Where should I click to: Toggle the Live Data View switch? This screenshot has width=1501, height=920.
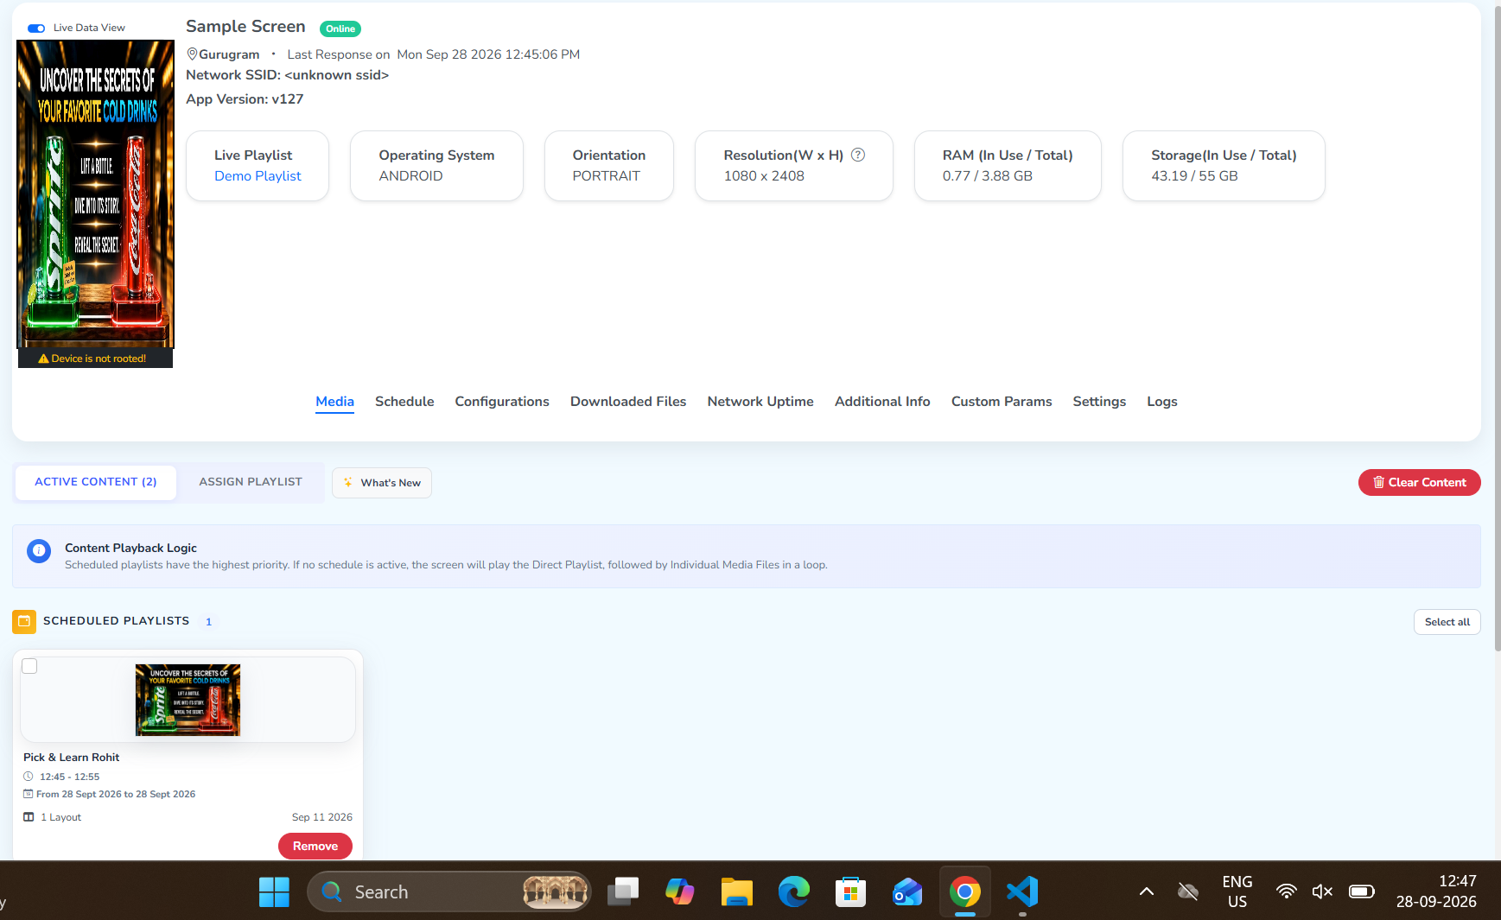pos(36,28)
